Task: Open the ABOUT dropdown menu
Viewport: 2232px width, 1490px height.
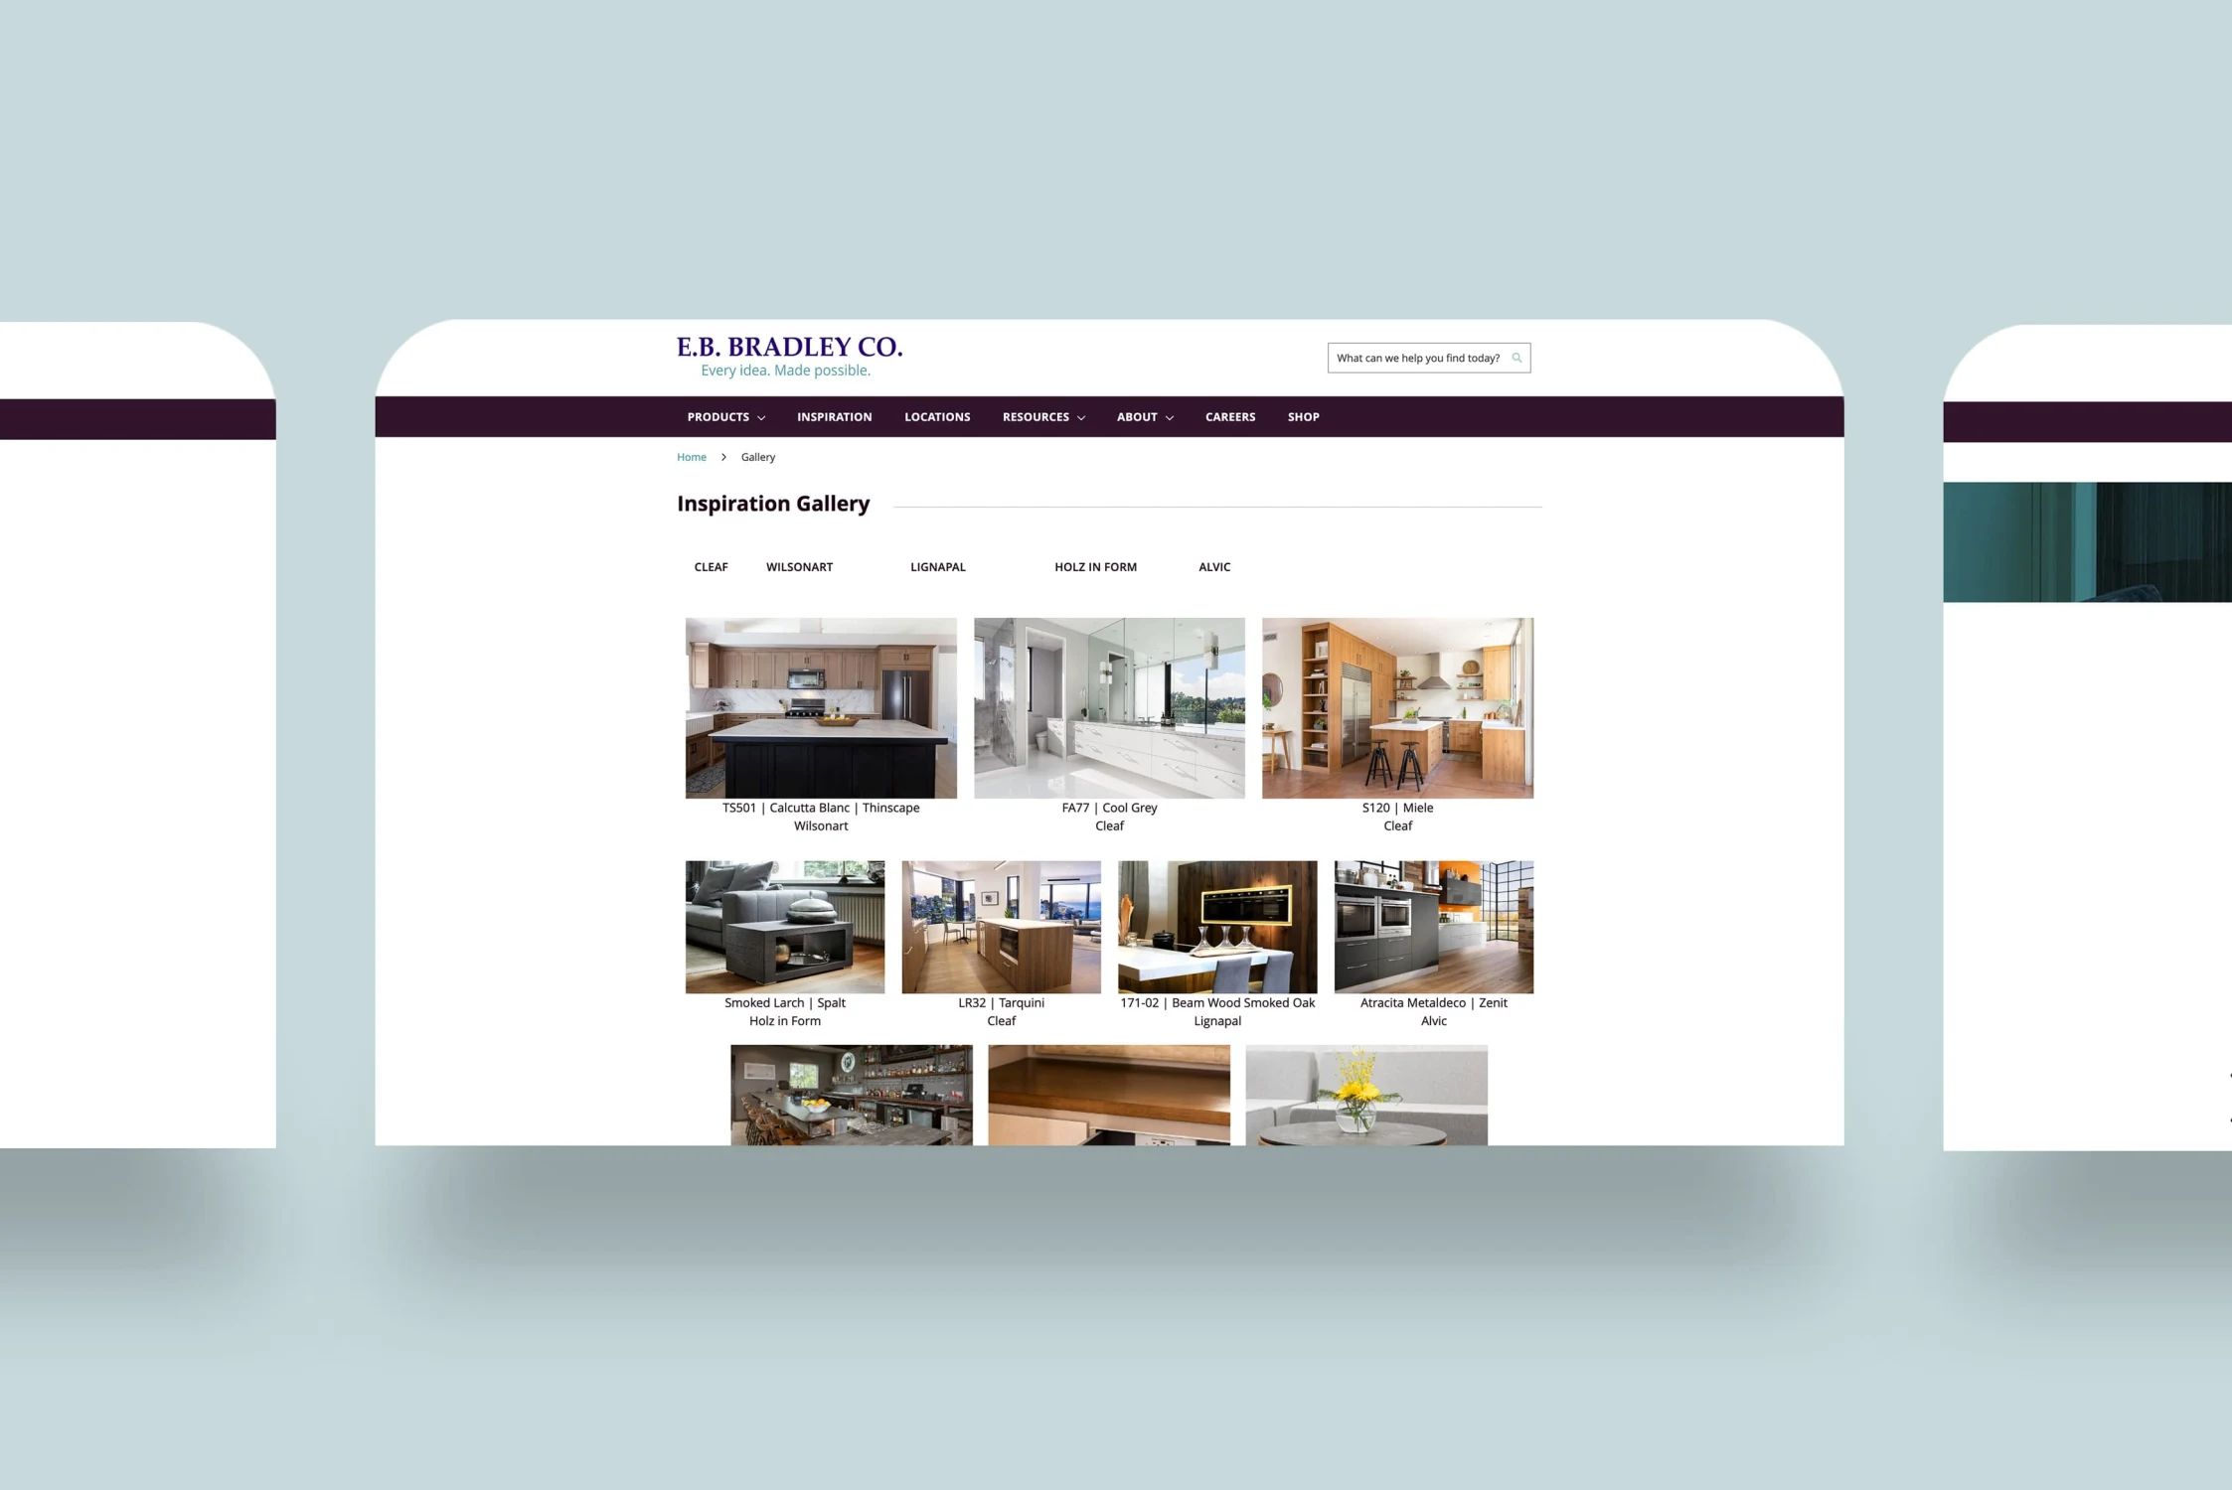Action: [1144, 416]
